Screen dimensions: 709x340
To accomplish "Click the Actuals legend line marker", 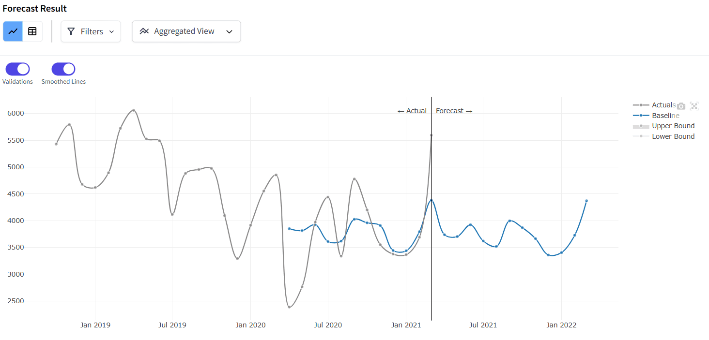I will click(x=641, y=105).
